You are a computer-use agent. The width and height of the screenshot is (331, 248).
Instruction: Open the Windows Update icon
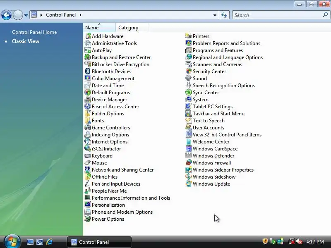point(189,184)
